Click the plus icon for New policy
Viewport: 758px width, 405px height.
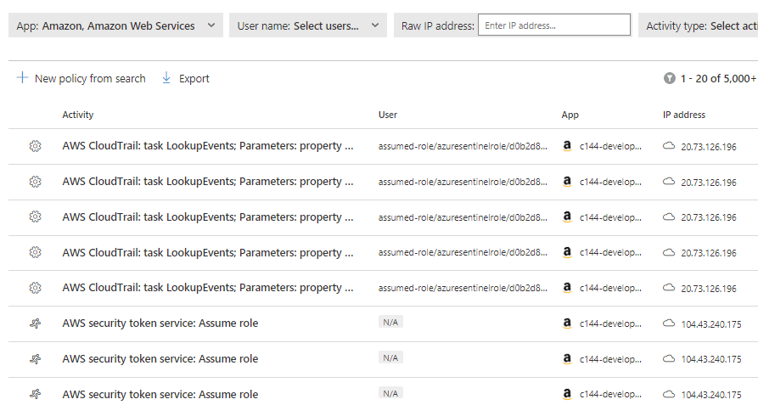(x=22, y=78)
